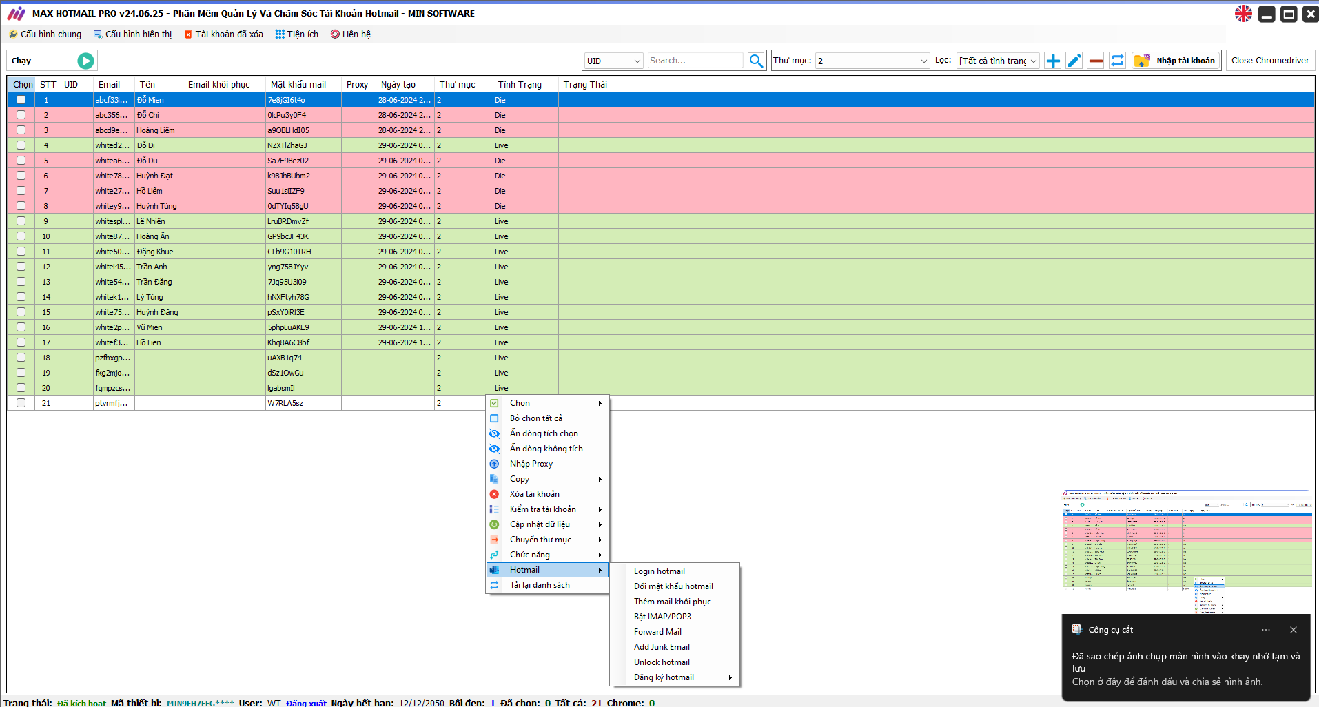1319x707 pixels.
Task: Open the Thư mục folder dropdown
Action: (872, 61)
